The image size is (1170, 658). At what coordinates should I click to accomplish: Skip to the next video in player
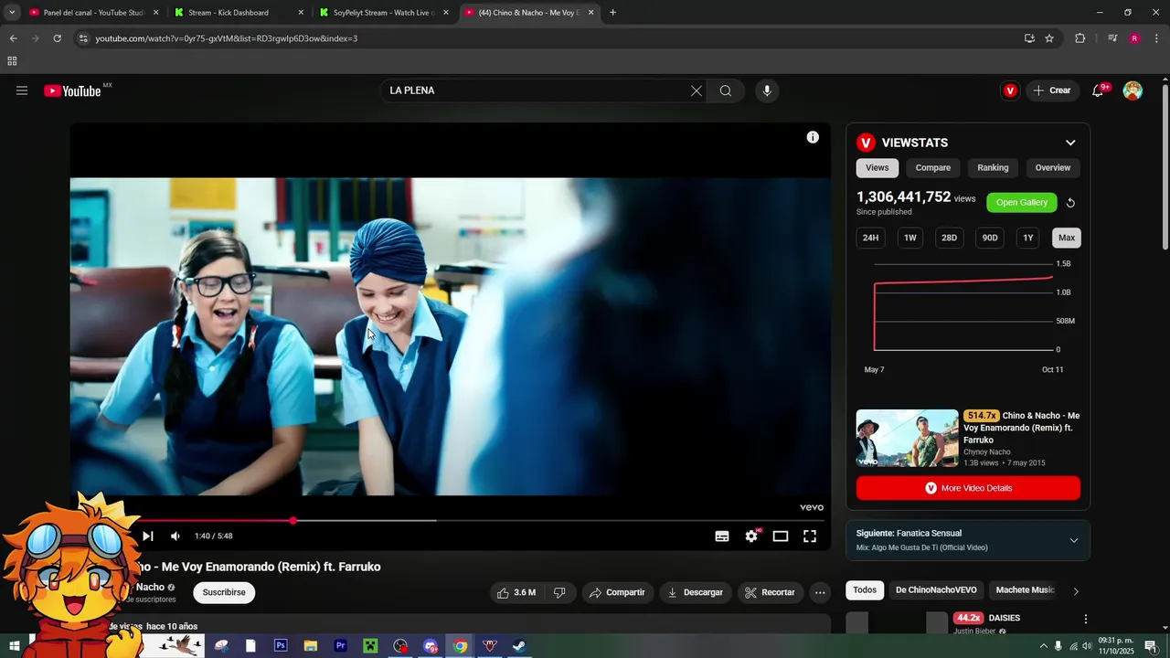coord(147,536)
